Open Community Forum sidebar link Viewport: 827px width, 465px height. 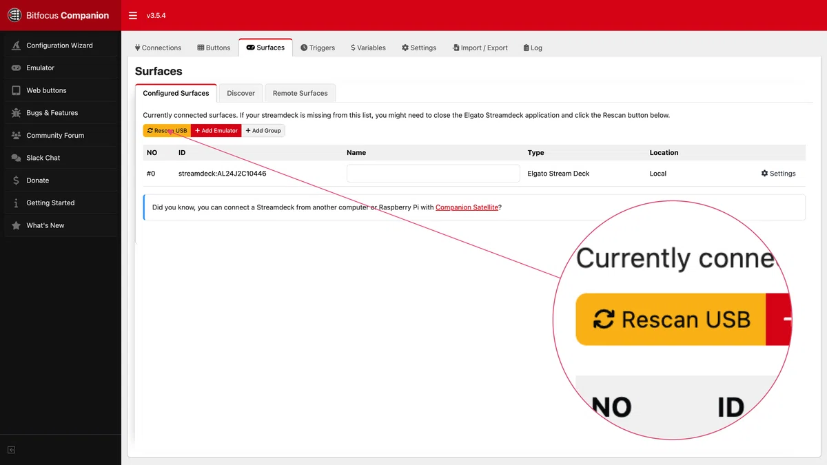click(x=61, y=136)
